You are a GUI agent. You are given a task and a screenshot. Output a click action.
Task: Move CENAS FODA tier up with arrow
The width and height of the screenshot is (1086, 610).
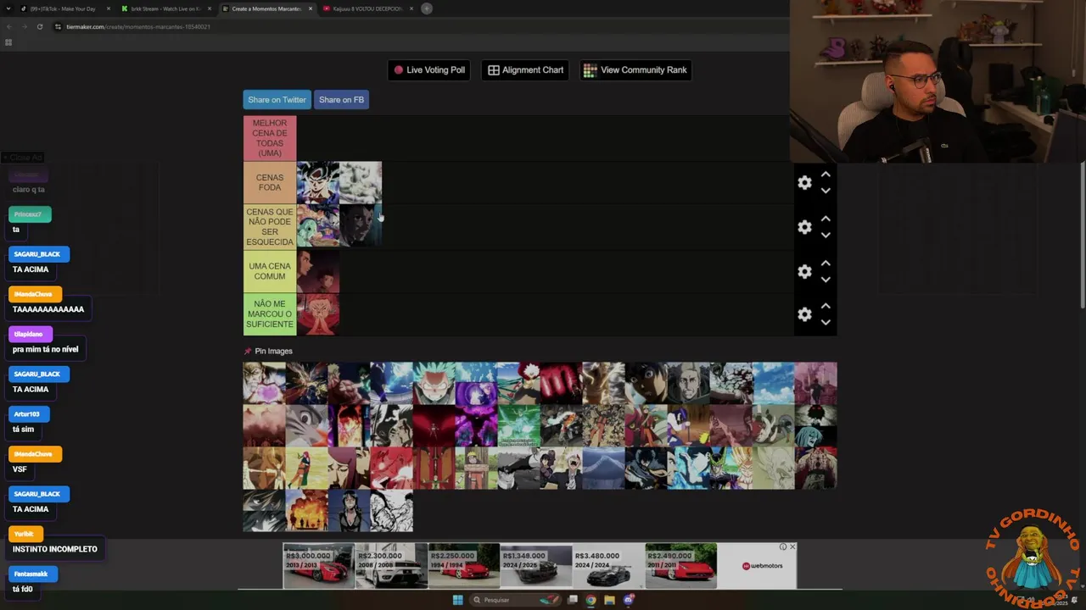pyautogui.click(x=826, y=175)
